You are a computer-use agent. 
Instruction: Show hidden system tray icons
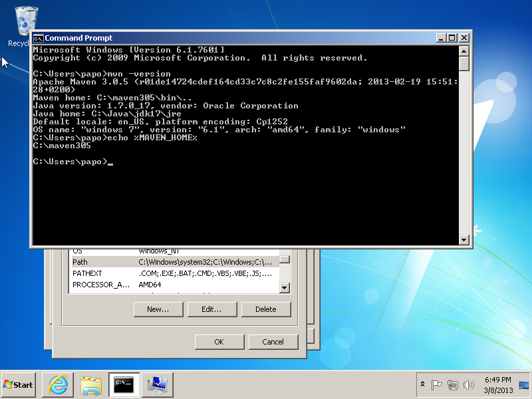click(x=422, y=384)
